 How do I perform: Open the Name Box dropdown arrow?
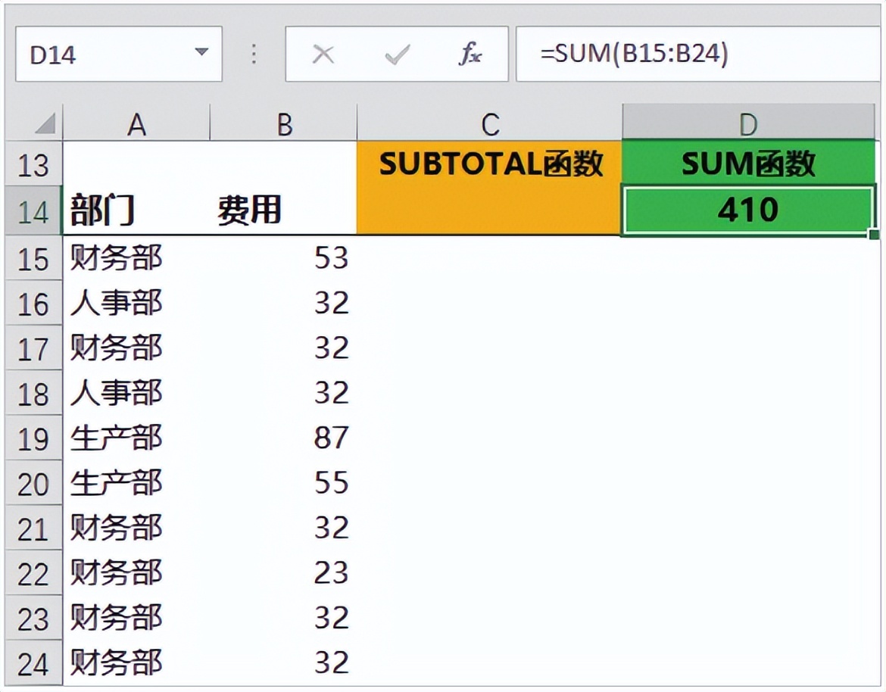tap(201, 53)
